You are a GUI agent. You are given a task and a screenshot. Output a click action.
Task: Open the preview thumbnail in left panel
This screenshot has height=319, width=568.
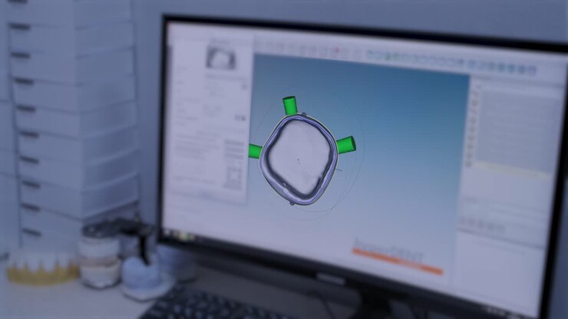click(221, 58)
